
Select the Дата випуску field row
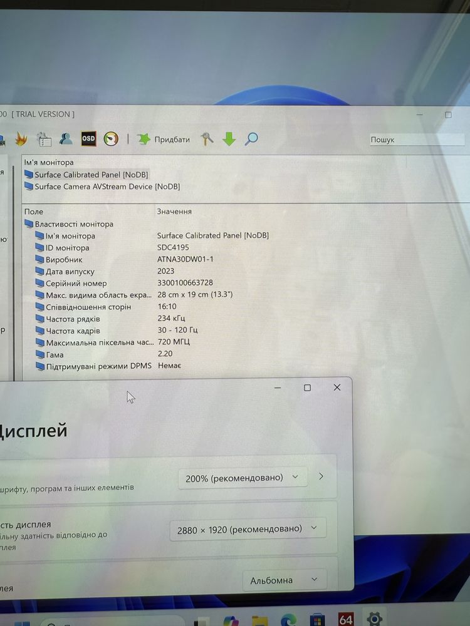click(x=65, y=272)
